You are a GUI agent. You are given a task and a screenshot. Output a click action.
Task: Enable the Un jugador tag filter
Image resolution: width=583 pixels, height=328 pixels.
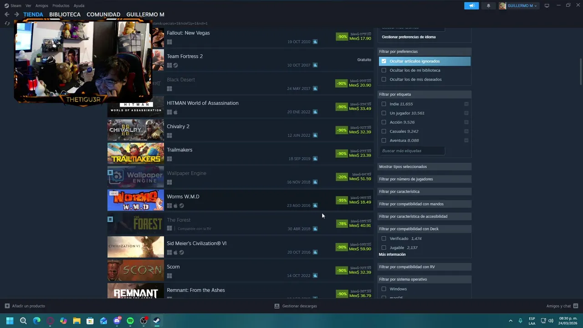point(384,113)
